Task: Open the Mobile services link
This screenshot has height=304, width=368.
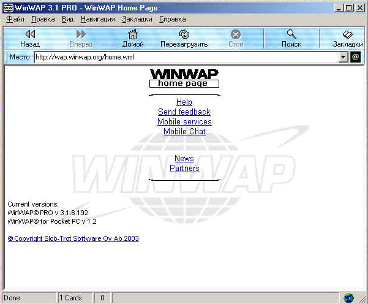Action: point(184,122)
